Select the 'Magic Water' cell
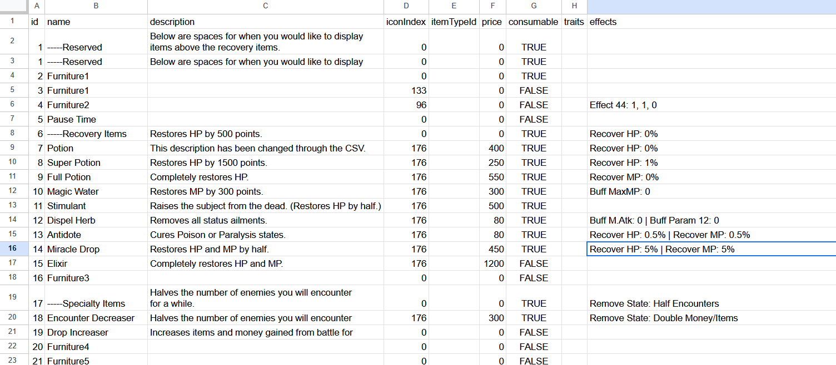Image resolution: width=836 pixels, height=365 pixels. (96, 191)
